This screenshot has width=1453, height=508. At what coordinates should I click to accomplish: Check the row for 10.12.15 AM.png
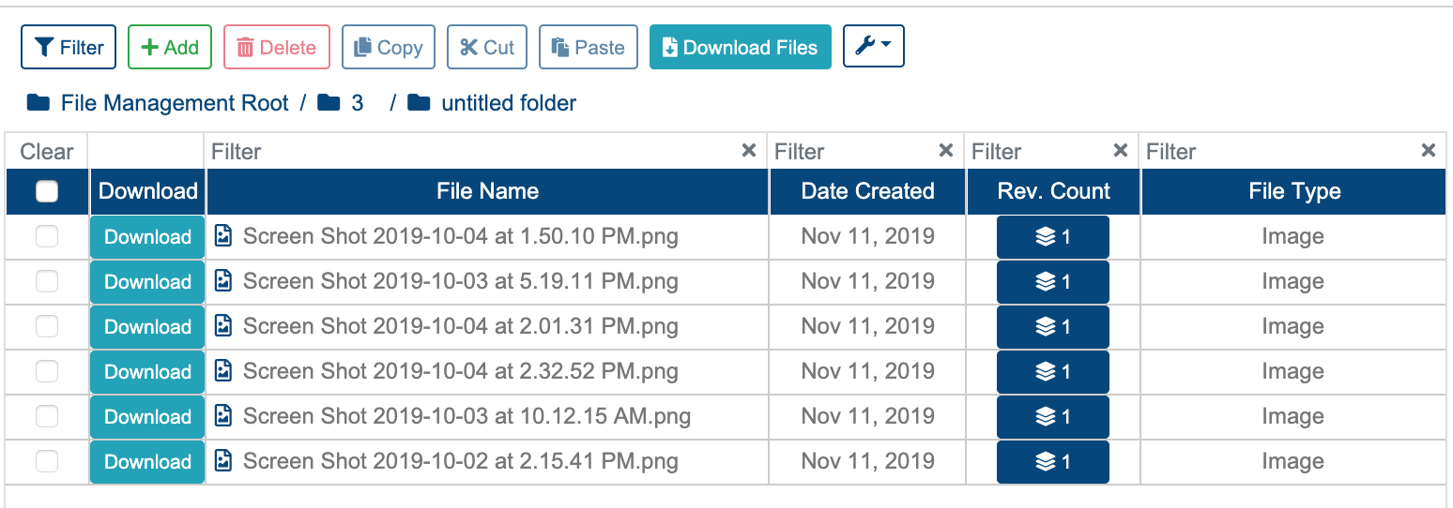tap(47, 417)
